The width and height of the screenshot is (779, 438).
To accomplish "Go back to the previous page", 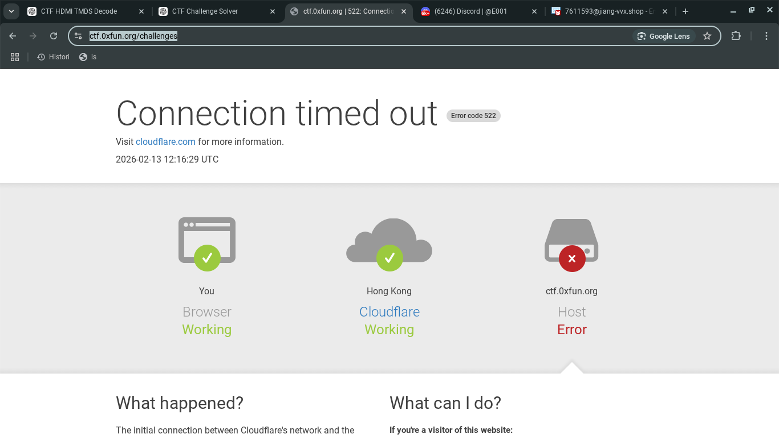I will coord(13,36).
